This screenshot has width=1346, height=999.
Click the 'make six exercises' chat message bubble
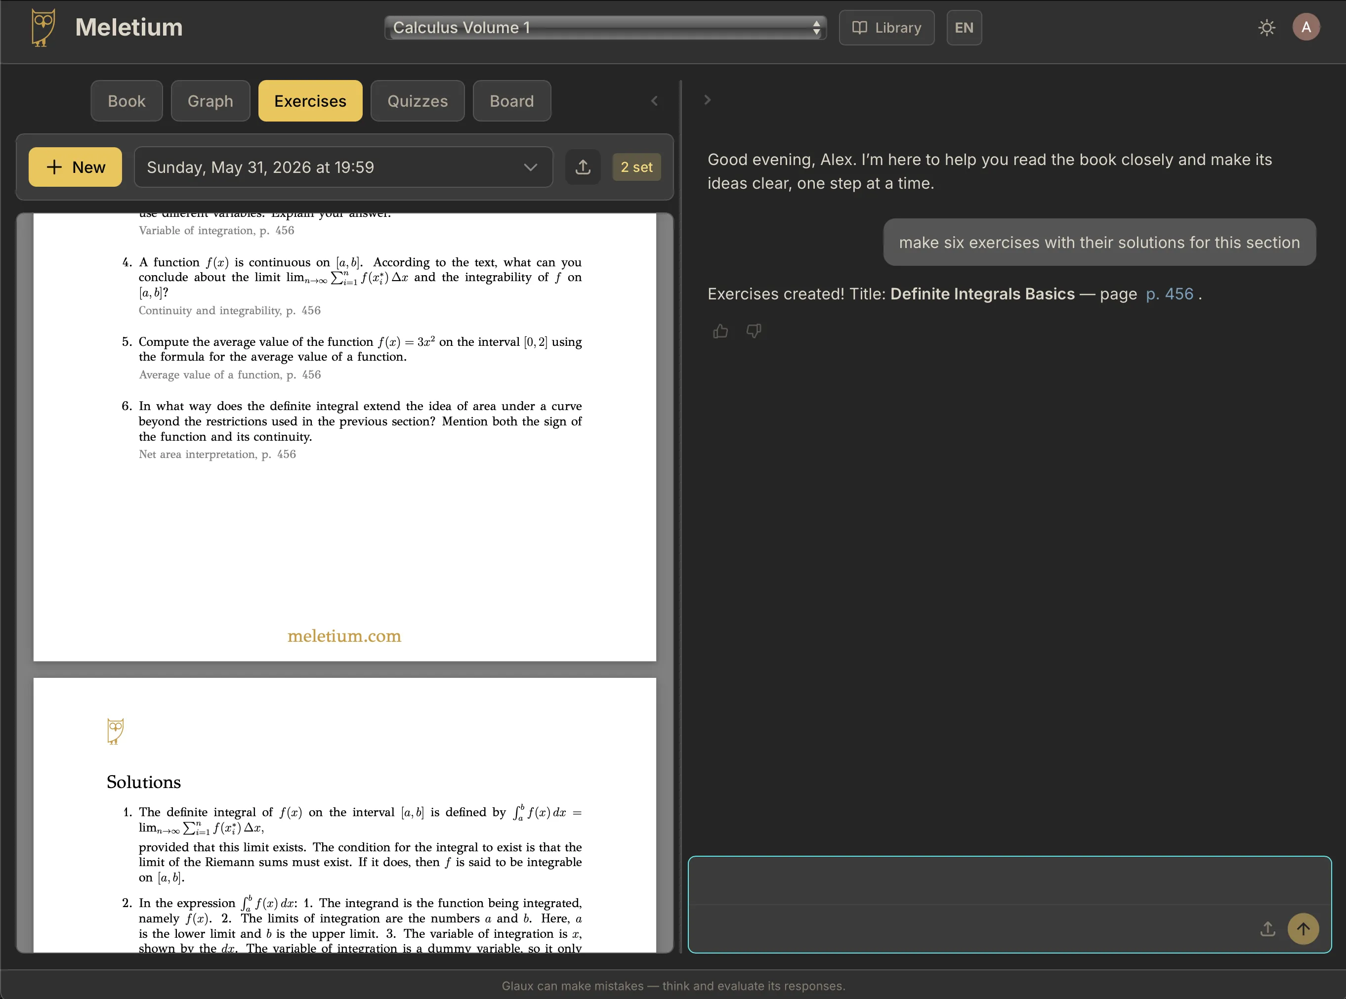(1099, 242)
